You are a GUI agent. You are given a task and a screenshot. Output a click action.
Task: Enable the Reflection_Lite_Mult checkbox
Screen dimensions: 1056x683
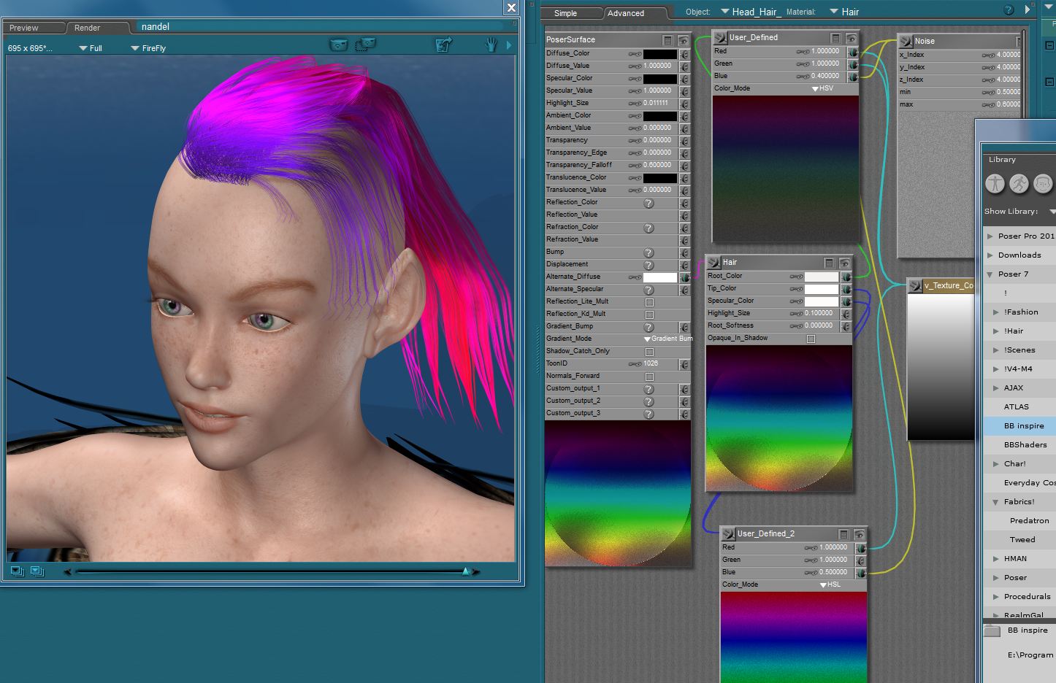649,302
